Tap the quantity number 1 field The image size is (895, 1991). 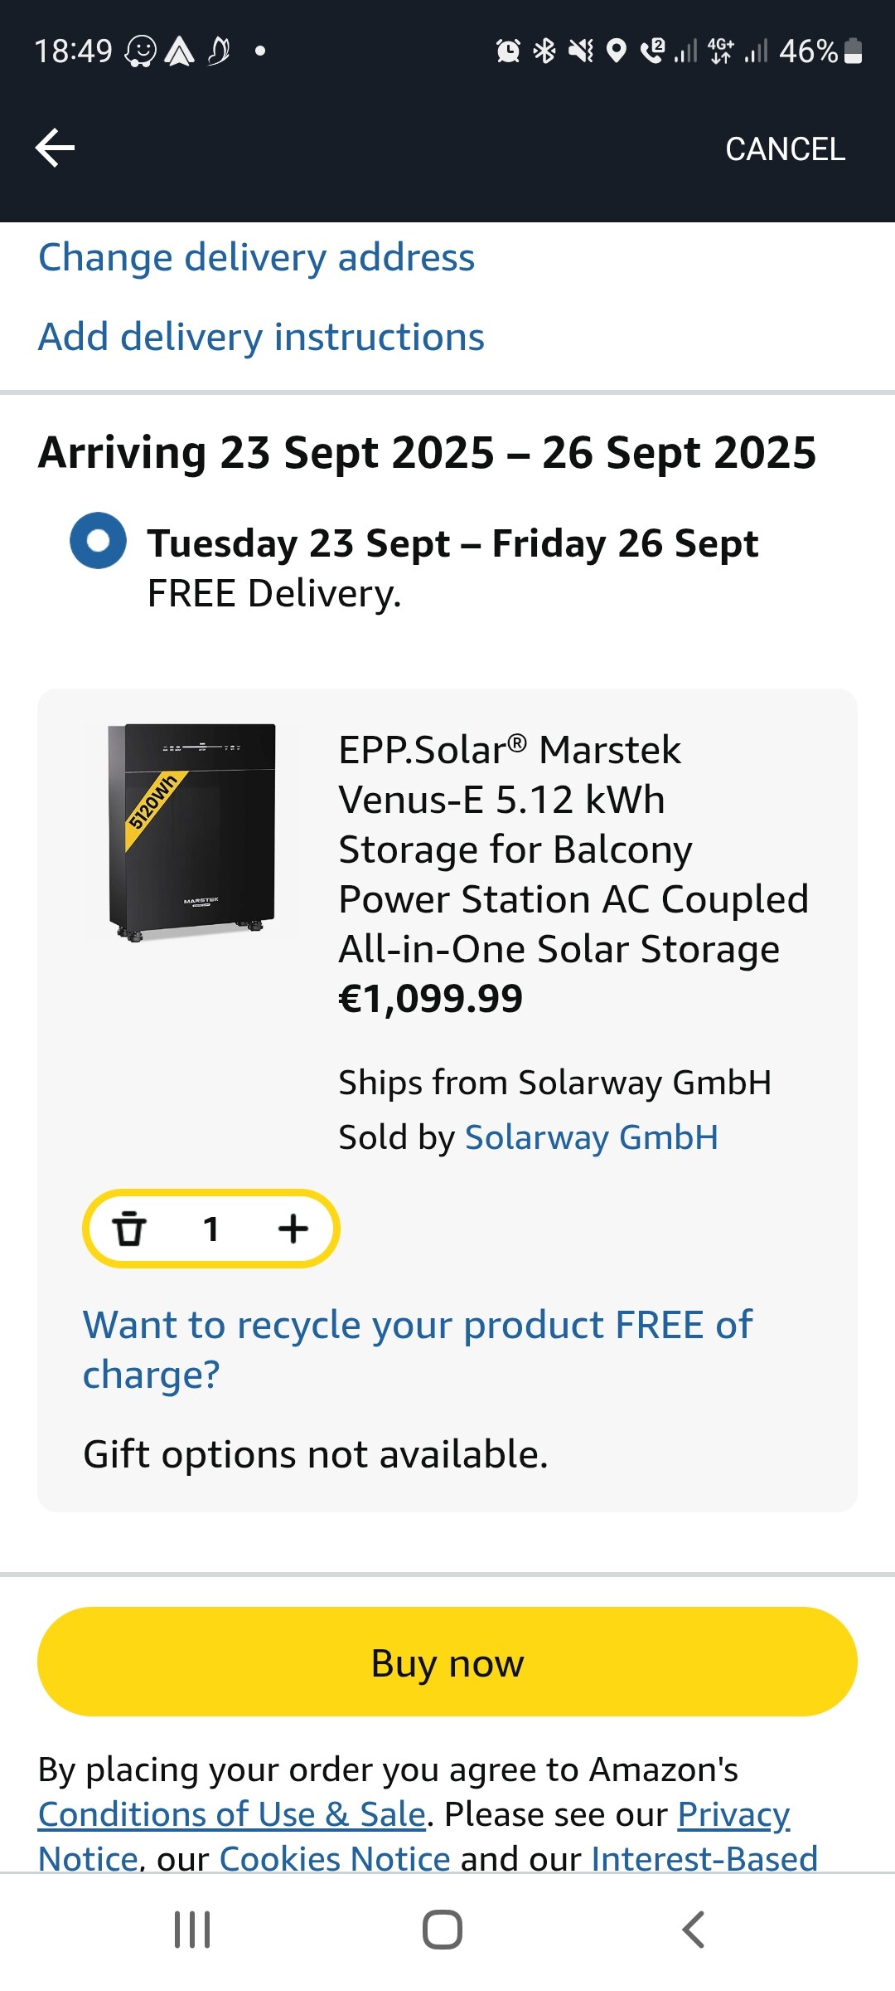[211, 1229]
